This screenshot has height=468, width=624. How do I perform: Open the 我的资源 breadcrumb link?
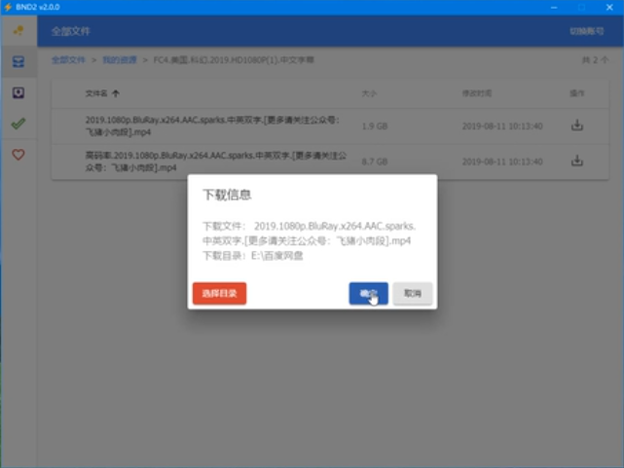[x=120, y=60]
